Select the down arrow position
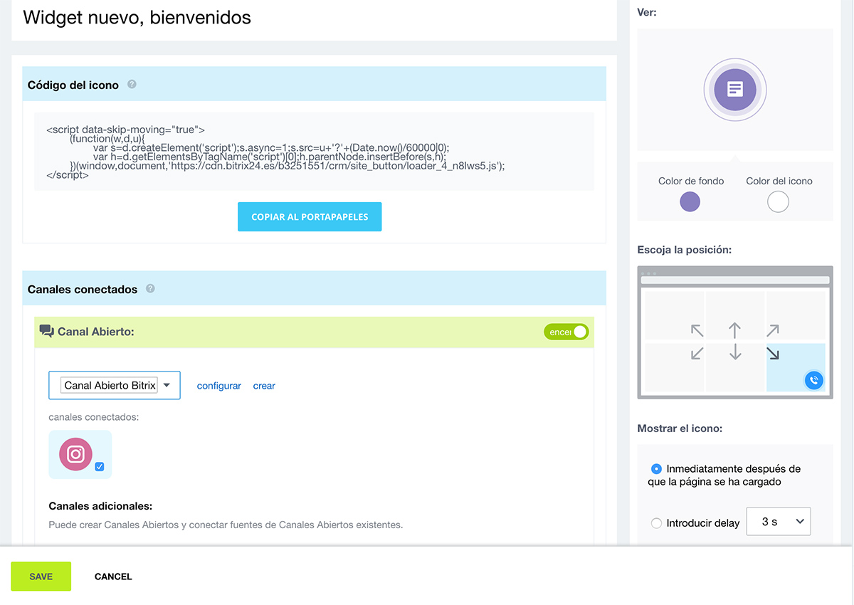 (734, 353)
